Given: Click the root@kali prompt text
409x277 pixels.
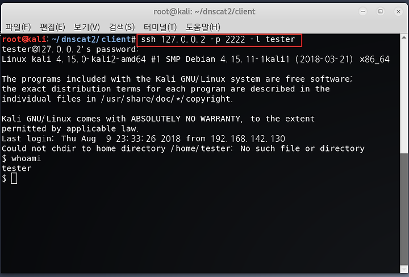Looking at the screenshot, I should pyautogui.click(x=24, y=39).
